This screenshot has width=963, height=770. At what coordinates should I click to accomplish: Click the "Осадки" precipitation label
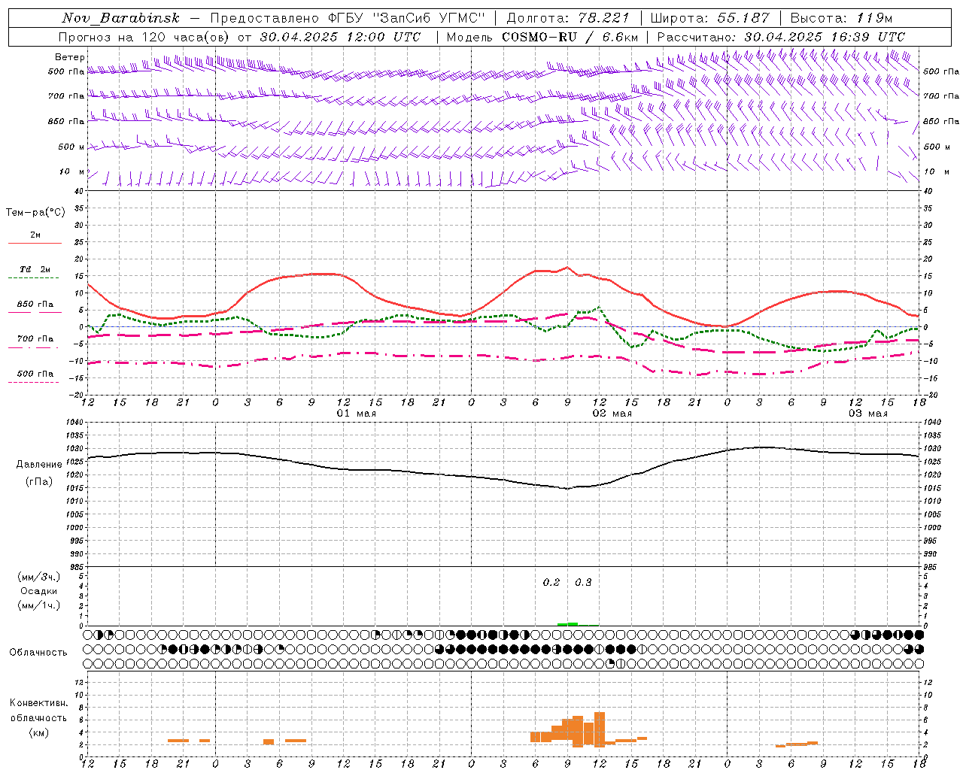coord(39,591)
